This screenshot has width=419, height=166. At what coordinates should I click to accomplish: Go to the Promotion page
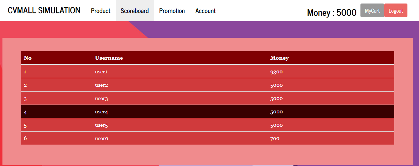click(172, 11)
